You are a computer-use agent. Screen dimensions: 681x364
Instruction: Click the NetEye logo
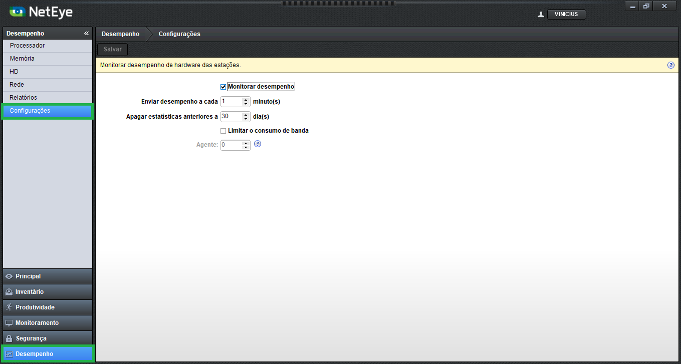point(41,12)
